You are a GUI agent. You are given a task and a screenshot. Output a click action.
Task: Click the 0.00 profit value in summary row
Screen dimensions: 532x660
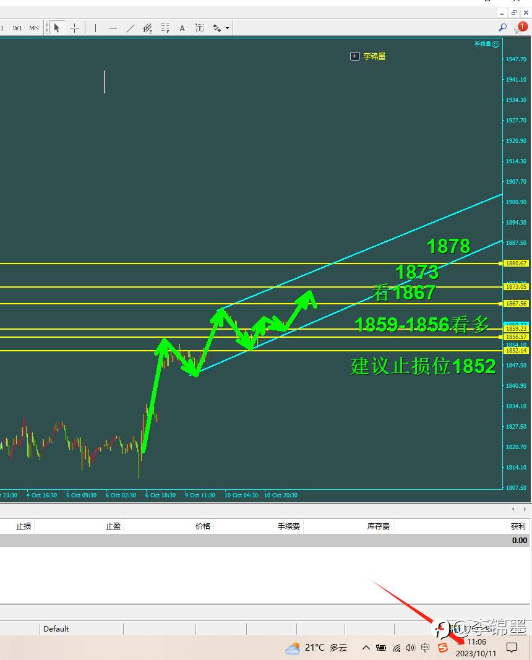click(520, 541)
